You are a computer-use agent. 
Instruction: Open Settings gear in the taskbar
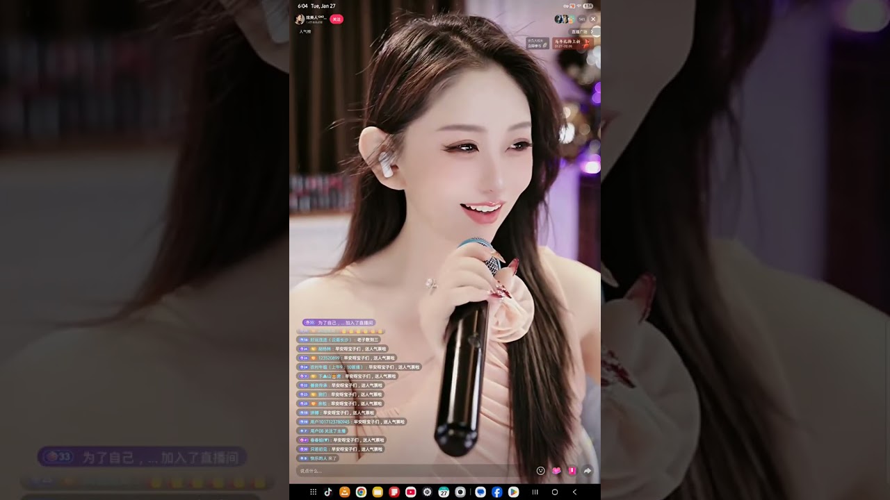point(427,492)
